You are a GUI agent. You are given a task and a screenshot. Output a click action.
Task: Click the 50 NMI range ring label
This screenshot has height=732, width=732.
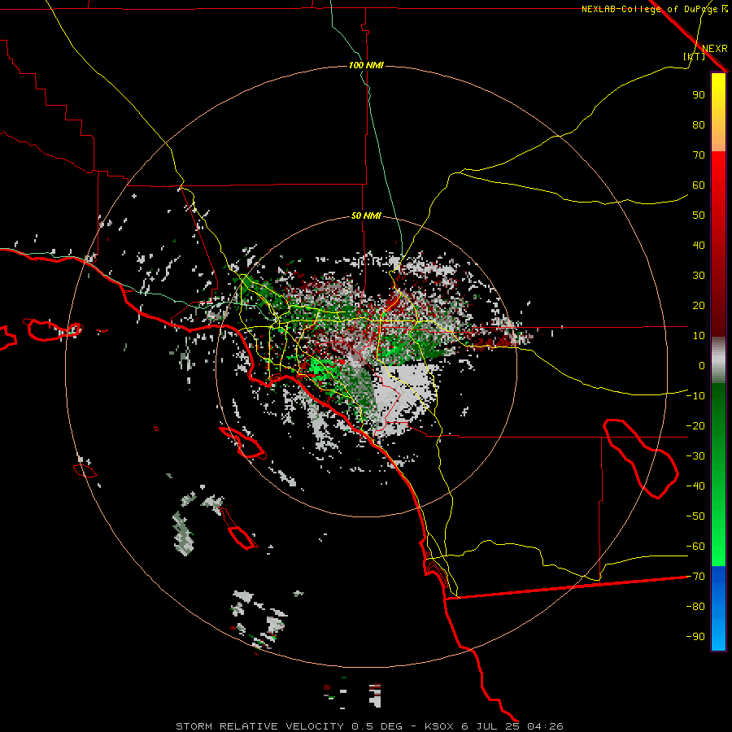(366, 216)
